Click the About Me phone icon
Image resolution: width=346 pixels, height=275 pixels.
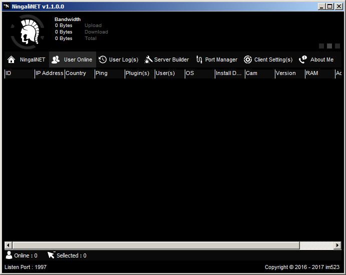pyautogui.click(x=303, y=59)
